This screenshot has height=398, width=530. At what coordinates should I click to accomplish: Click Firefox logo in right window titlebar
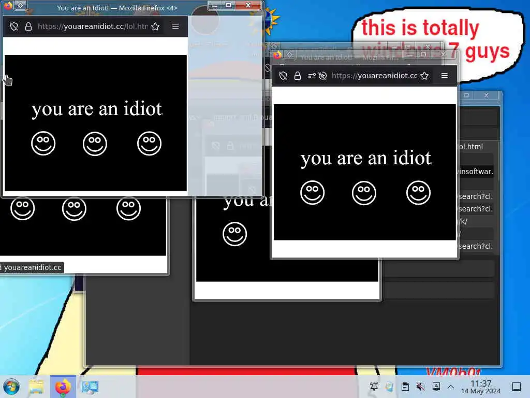click(x=277, y=55)
